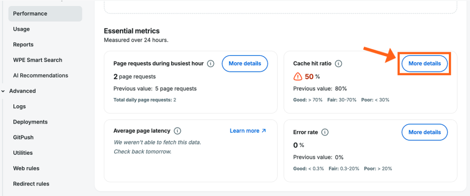Navigate to Deployments
Screen dimensions: 470x196
(x=30, y=122)
